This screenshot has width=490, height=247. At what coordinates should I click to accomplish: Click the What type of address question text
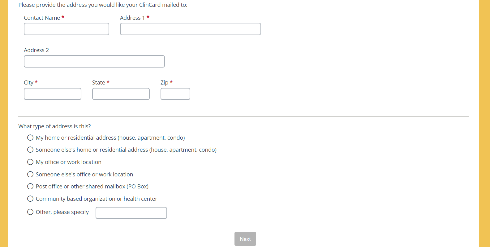[x=54, y=126]
